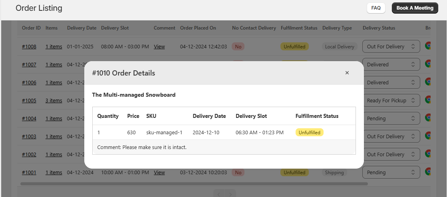
Task: Click the FAQ button
Action: [376, 8]
